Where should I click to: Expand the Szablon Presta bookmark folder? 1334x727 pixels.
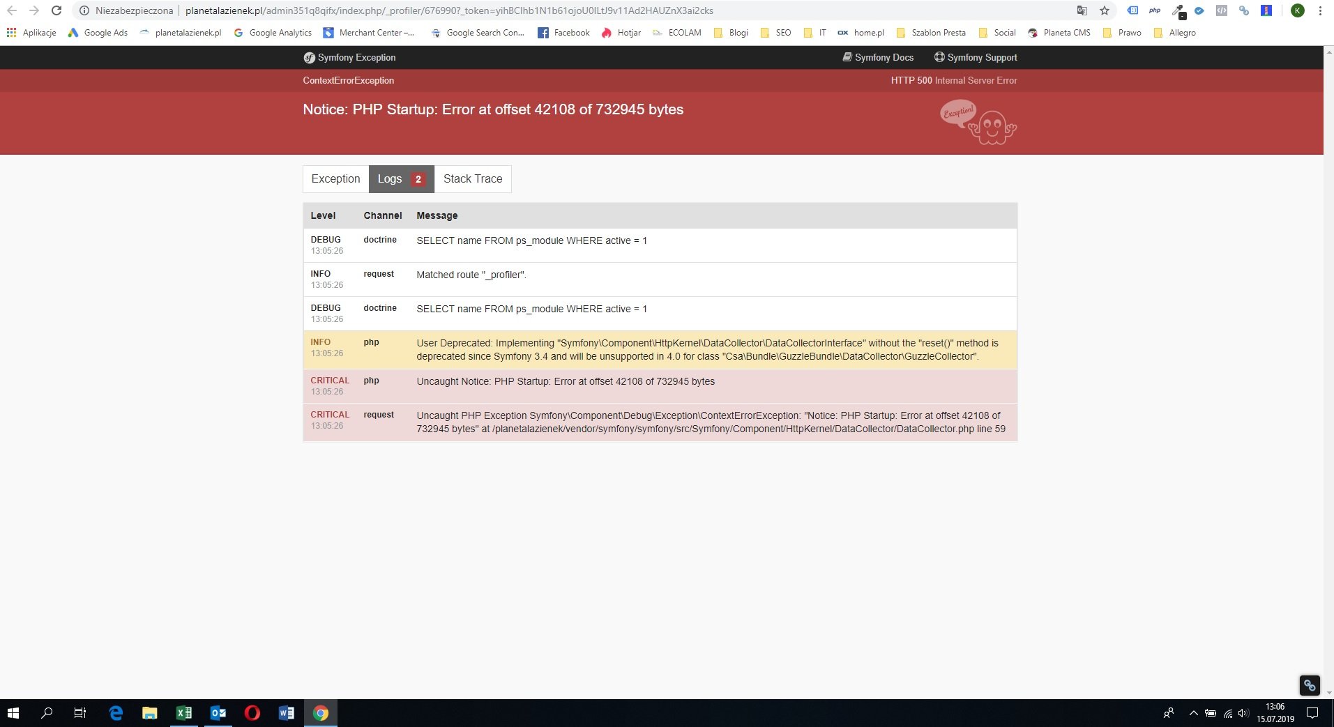(x=931, y=33)
